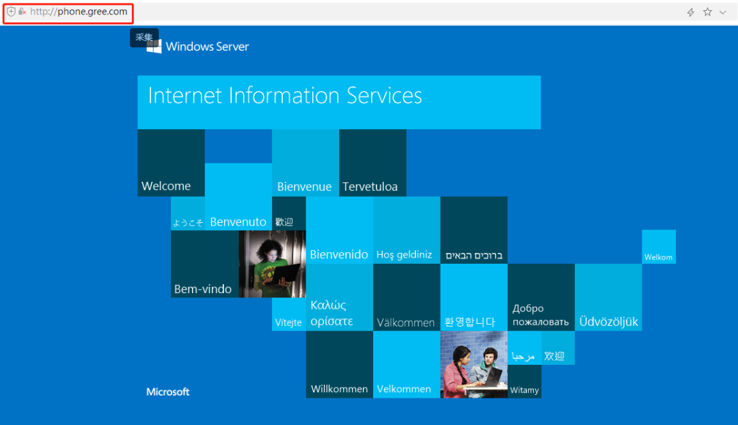The height and width of the screenshot is (425, 738).
Task: Click the 采集 capture button
Action: point(144,37)
